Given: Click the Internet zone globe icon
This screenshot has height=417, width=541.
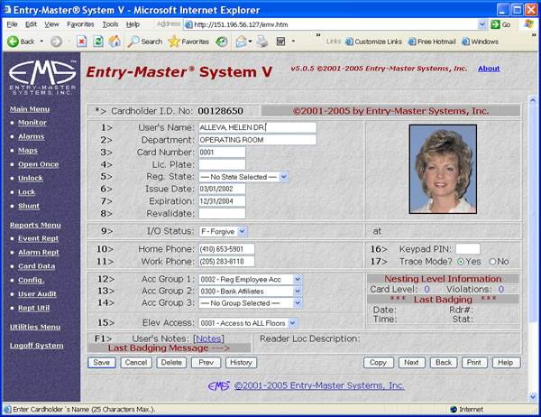Looking at the screenshot, I should [x=454, y=410].
